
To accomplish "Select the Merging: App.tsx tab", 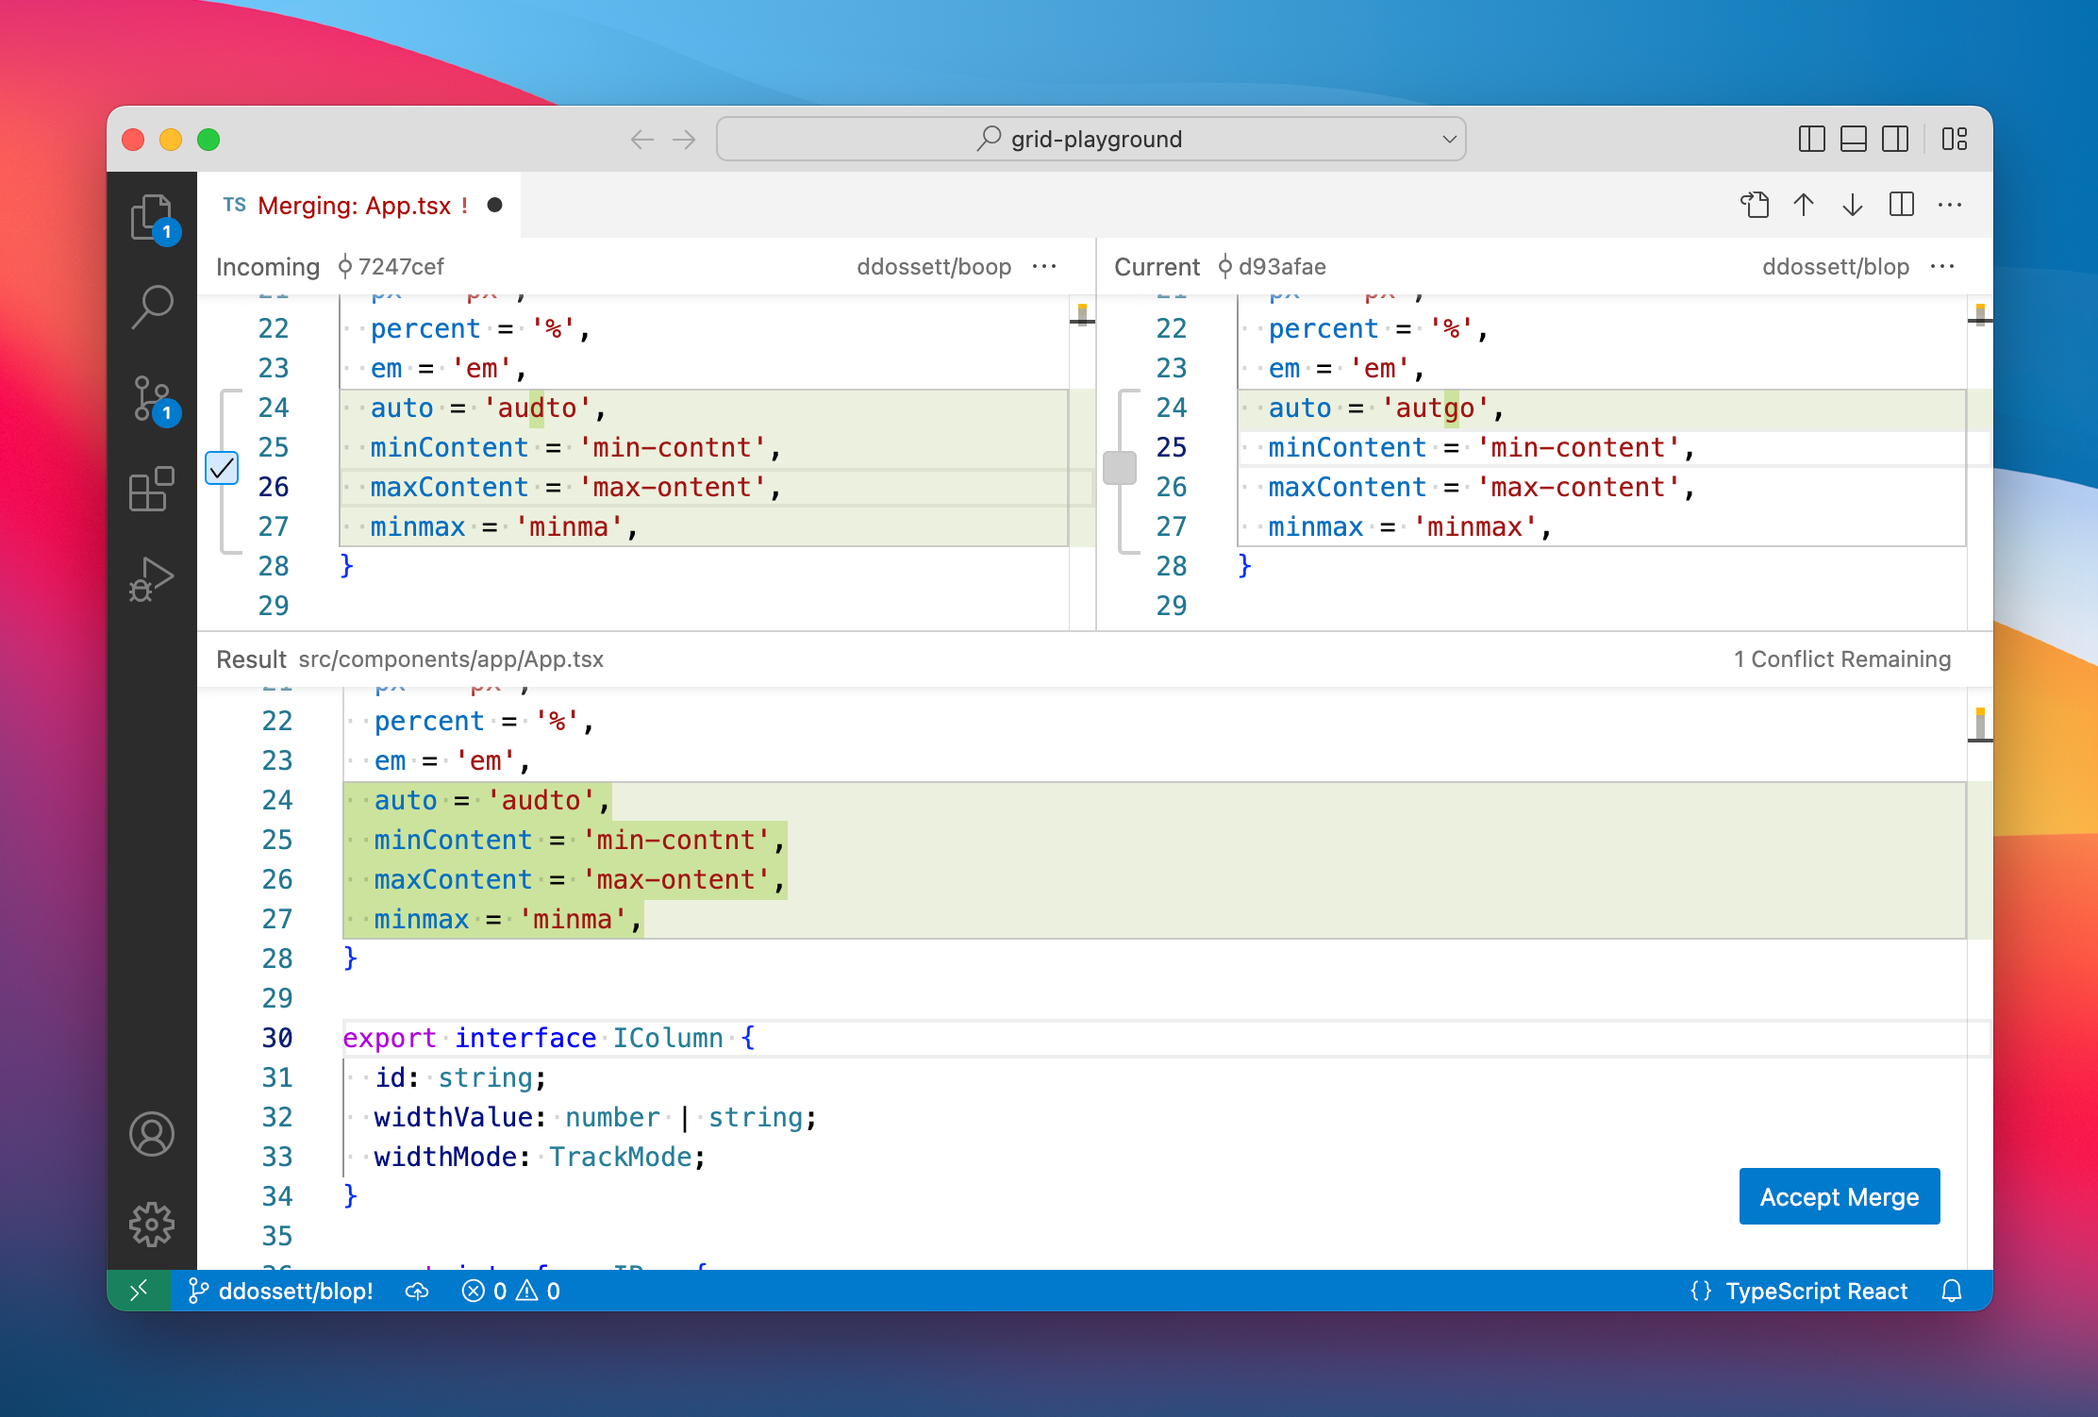I will [363, 206].
